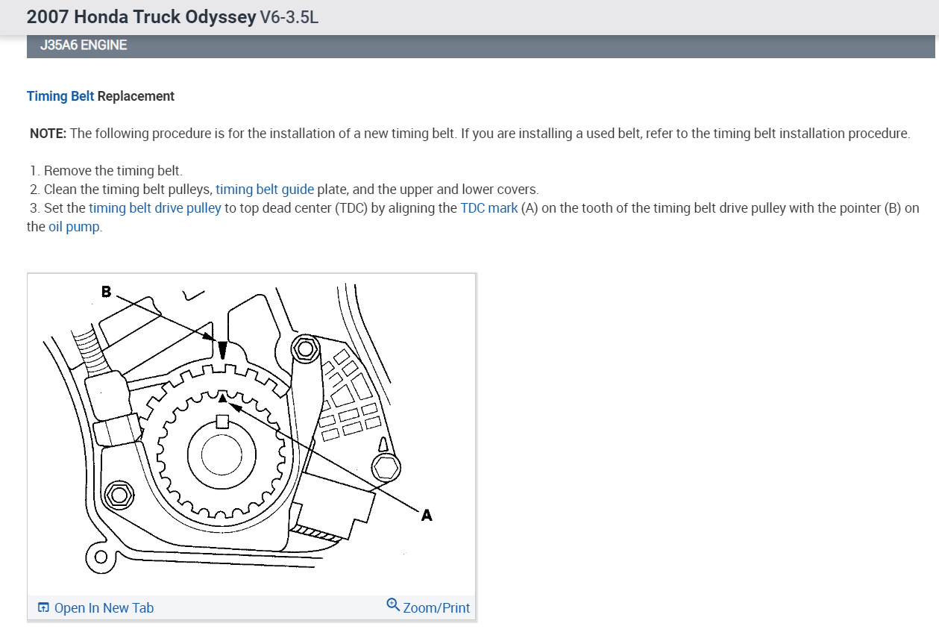Click 'Replacement' in the section heading
Image resolution: width=939 pixels, height=644 pixels.
tap(136, 96)
